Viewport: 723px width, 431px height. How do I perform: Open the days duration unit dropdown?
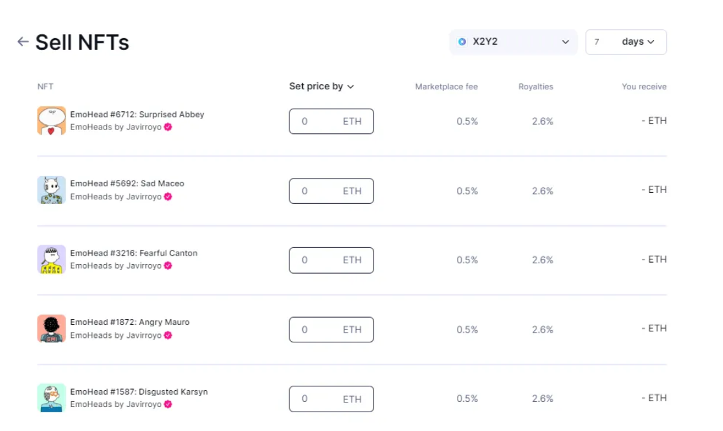tap(638, 42)
